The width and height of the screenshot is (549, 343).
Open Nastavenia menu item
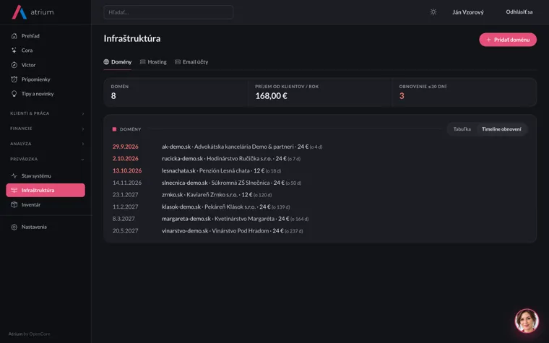tap(46, 227)
